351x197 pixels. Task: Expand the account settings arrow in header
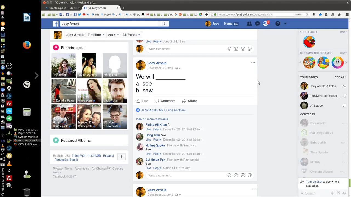tap(285, 24)
